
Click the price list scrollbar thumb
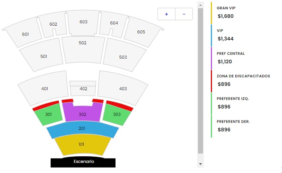tap(200, 81)
